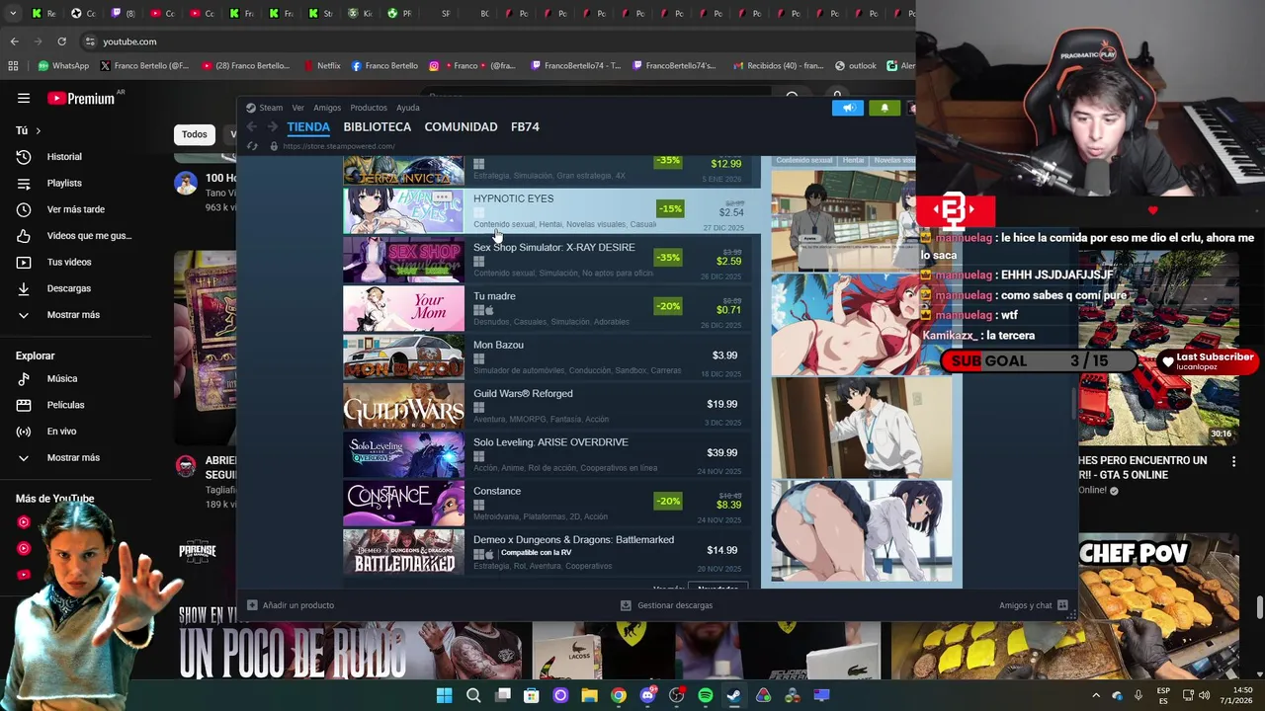The image size is (1265, 711).
Task: Open CHEF POV burger video thumbnail
Action: (1158, 608)
